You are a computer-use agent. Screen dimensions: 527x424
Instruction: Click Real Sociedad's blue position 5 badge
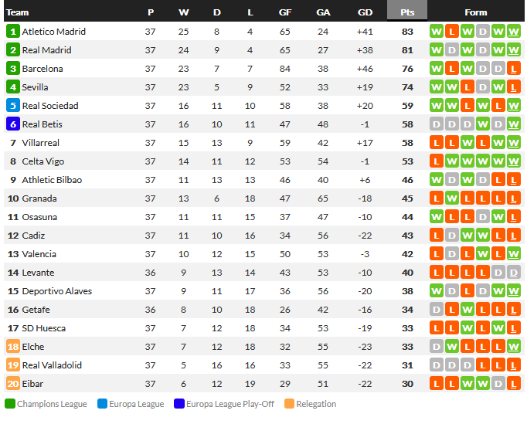[12, 106]
